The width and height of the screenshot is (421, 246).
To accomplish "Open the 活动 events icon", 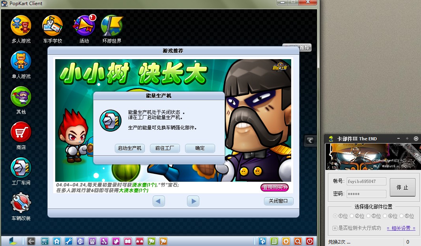I will 84,26.
